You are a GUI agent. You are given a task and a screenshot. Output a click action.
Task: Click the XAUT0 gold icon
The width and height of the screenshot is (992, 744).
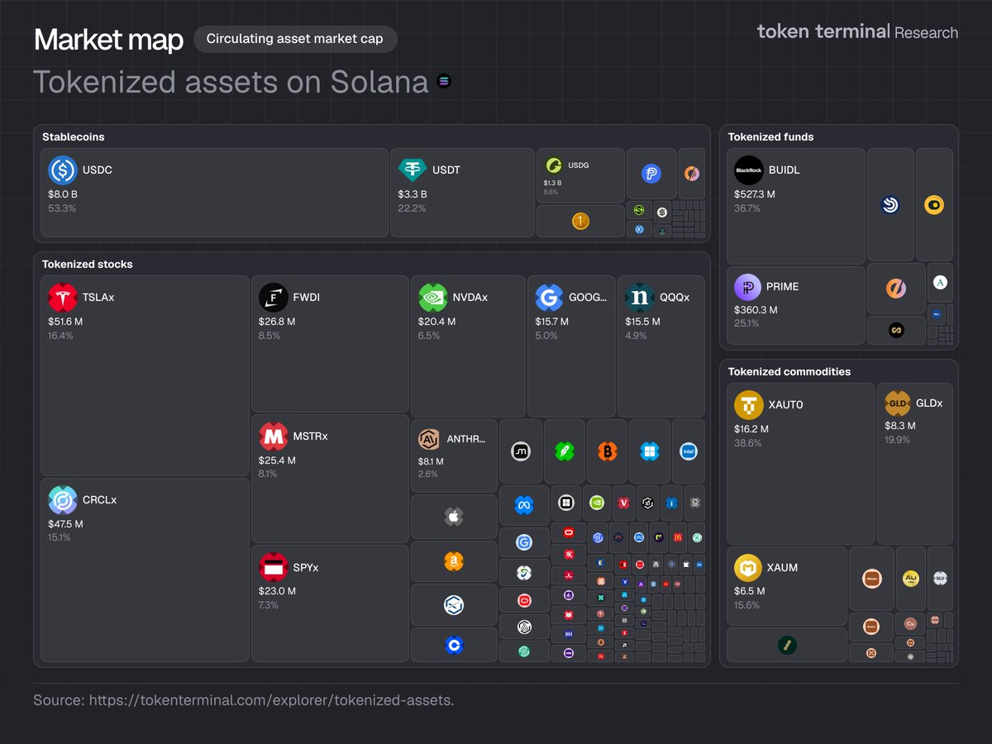[x=749, y=405]
